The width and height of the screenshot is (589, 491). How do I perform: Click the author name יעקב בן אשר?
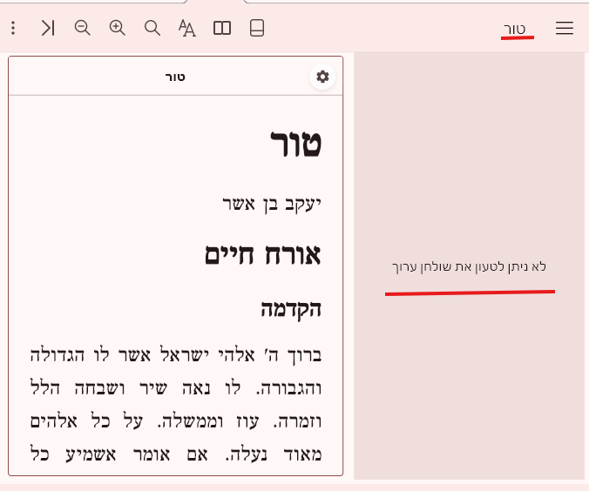272,205
